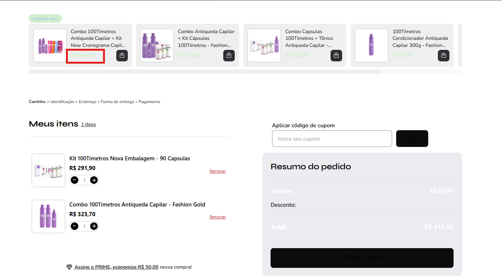Decrease quantity of Kit 100Timetros Nova Embalagem
This screenshot has height=279, width=502.
pos(75,180)
